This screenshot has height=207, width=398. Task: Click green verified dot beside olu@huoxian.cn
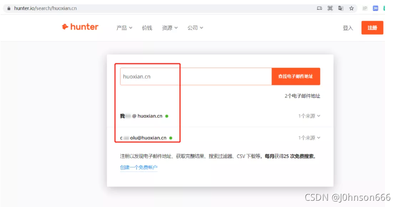(x=171, y=138)
